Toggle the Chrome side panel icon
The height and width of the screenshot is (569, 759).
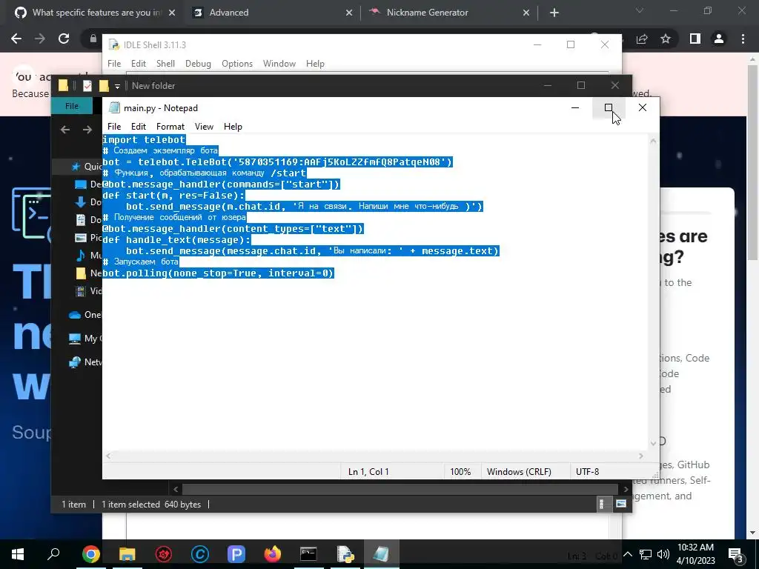[x=695, y=39]
